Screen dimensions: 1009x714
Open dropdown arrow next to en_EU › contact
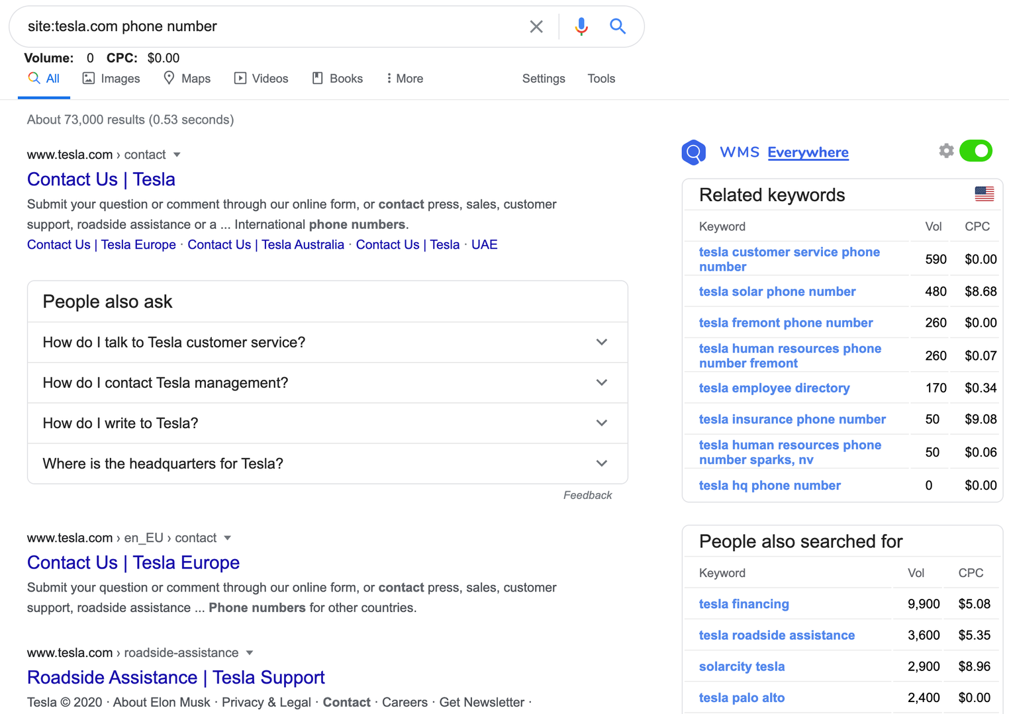click(x=228, y=538)
